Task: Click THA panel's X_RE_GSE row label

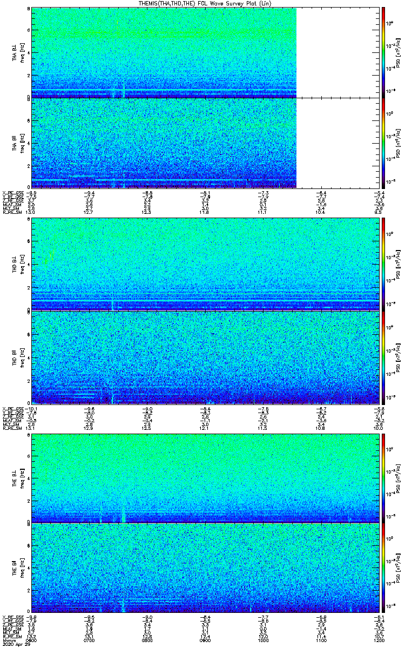Action: [12, 192]
